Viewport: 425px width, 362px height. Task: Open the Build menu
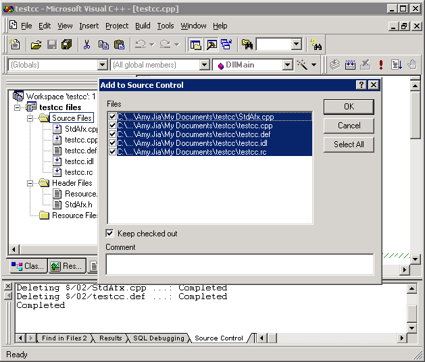[143, 26]
